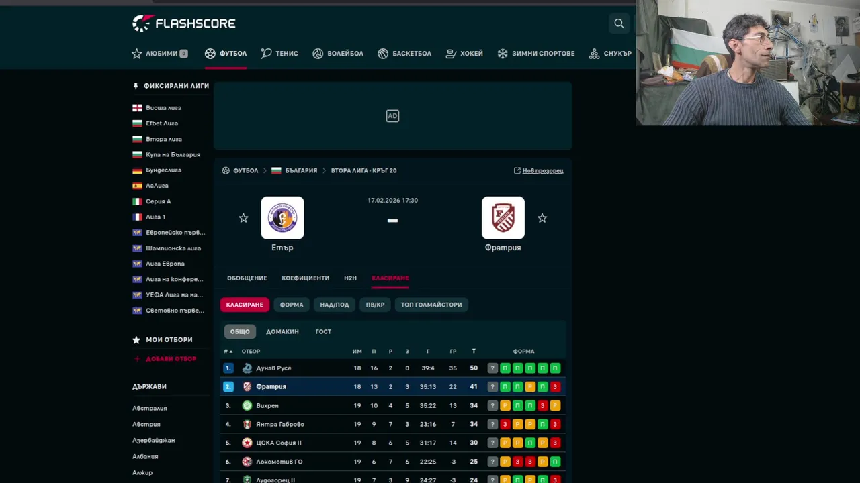Select the ПВ/КР pill button

coord(375,305)
